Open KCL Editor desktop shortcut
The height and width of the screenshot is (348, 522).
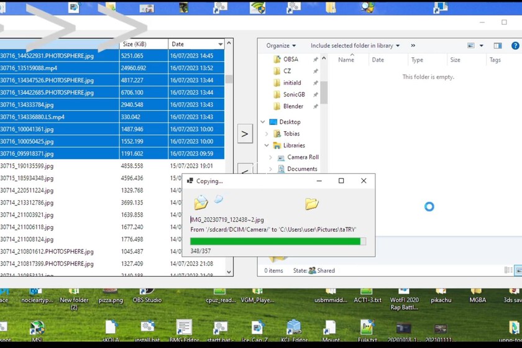point(294,331)
